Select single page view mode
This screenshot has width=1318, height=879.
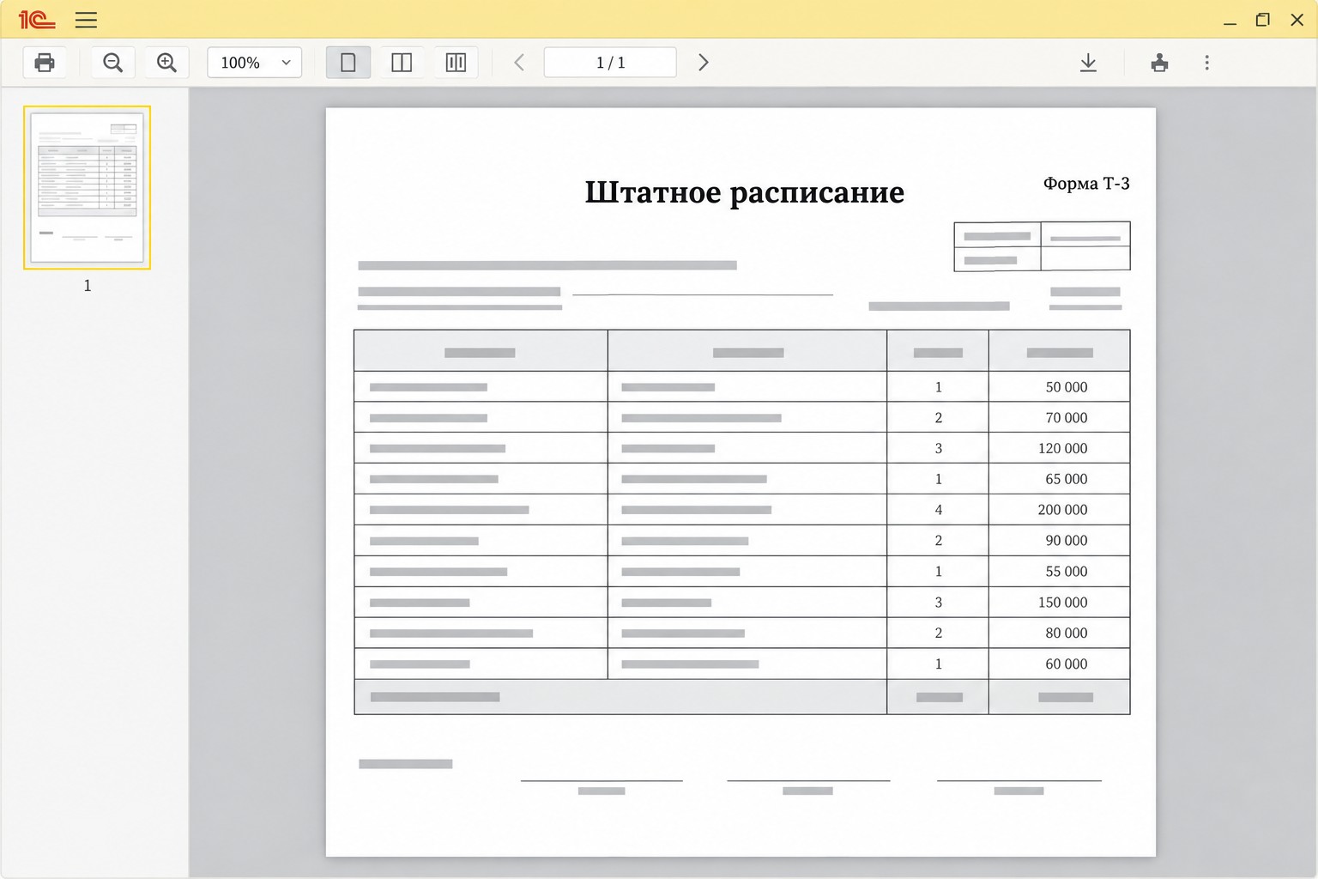point(348,63)
